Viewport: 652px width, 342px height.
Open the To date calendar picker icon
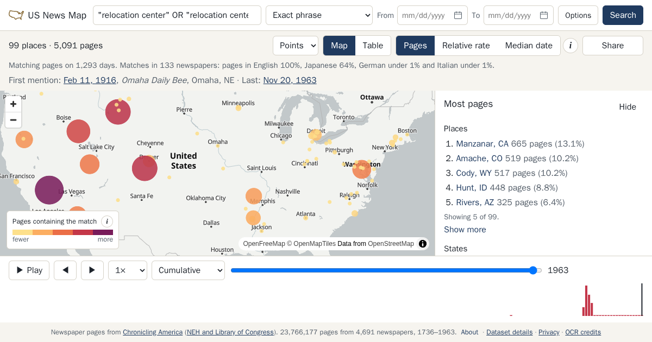click(544, 15)
